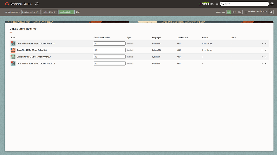
Task: Click the GPU architecture cell for TensorFlow
Action: 179,50
